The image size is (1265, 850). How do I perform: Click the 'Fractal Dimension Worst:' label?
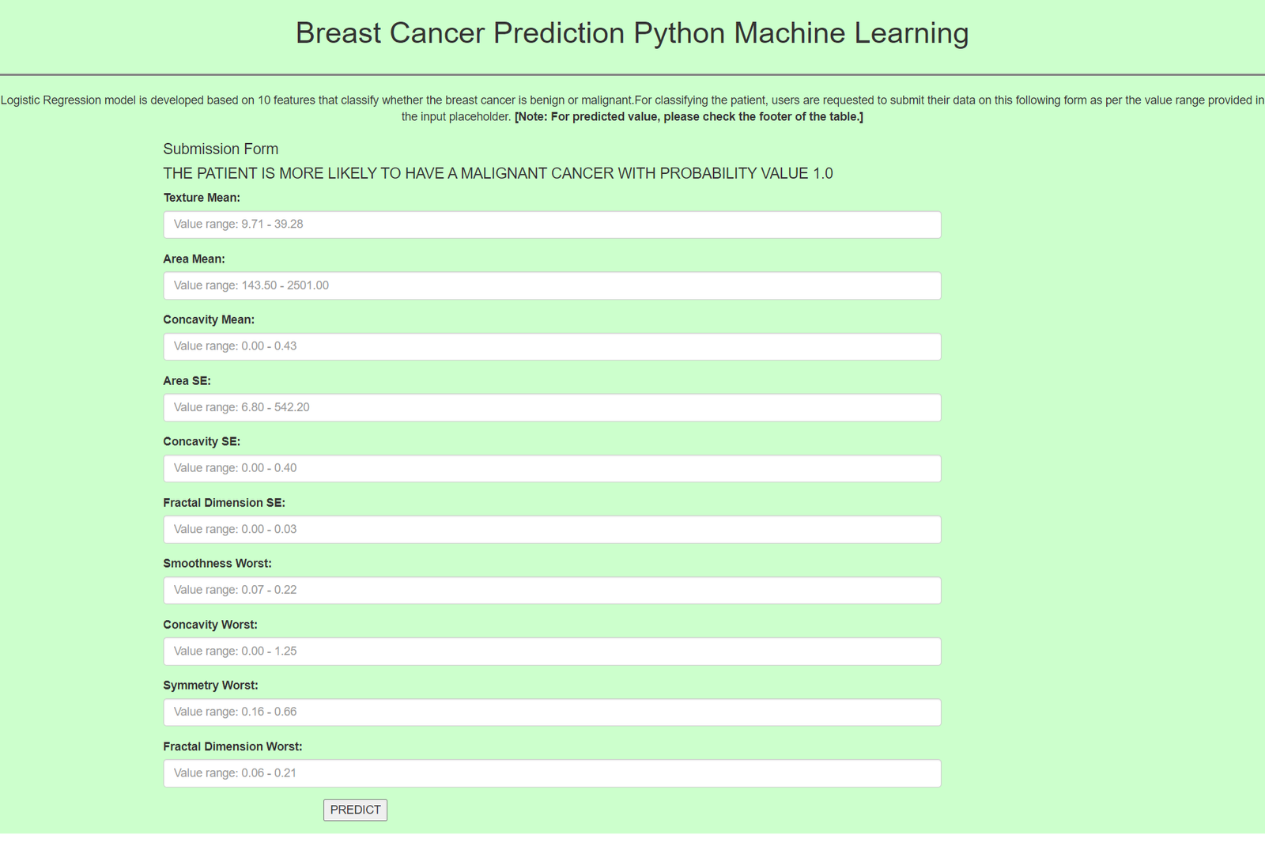232,746
